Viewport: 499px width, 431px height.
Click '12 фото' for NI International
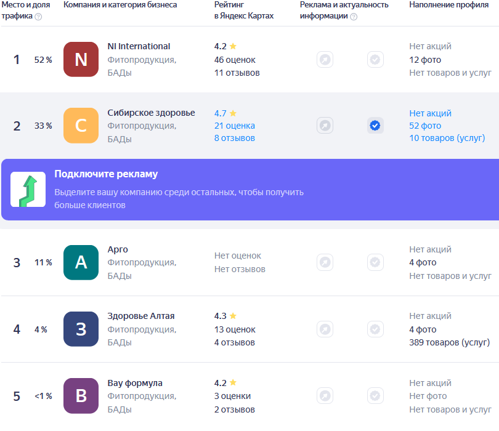click(425, 60)
